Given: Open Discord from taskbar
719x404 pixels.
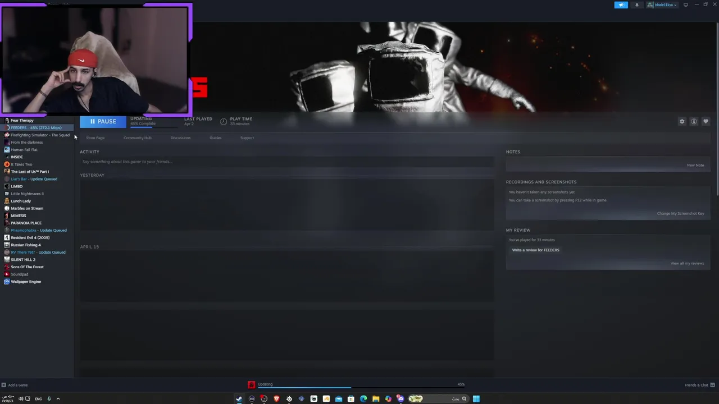Looking at the screenshot, I should [x=400, y=398].
